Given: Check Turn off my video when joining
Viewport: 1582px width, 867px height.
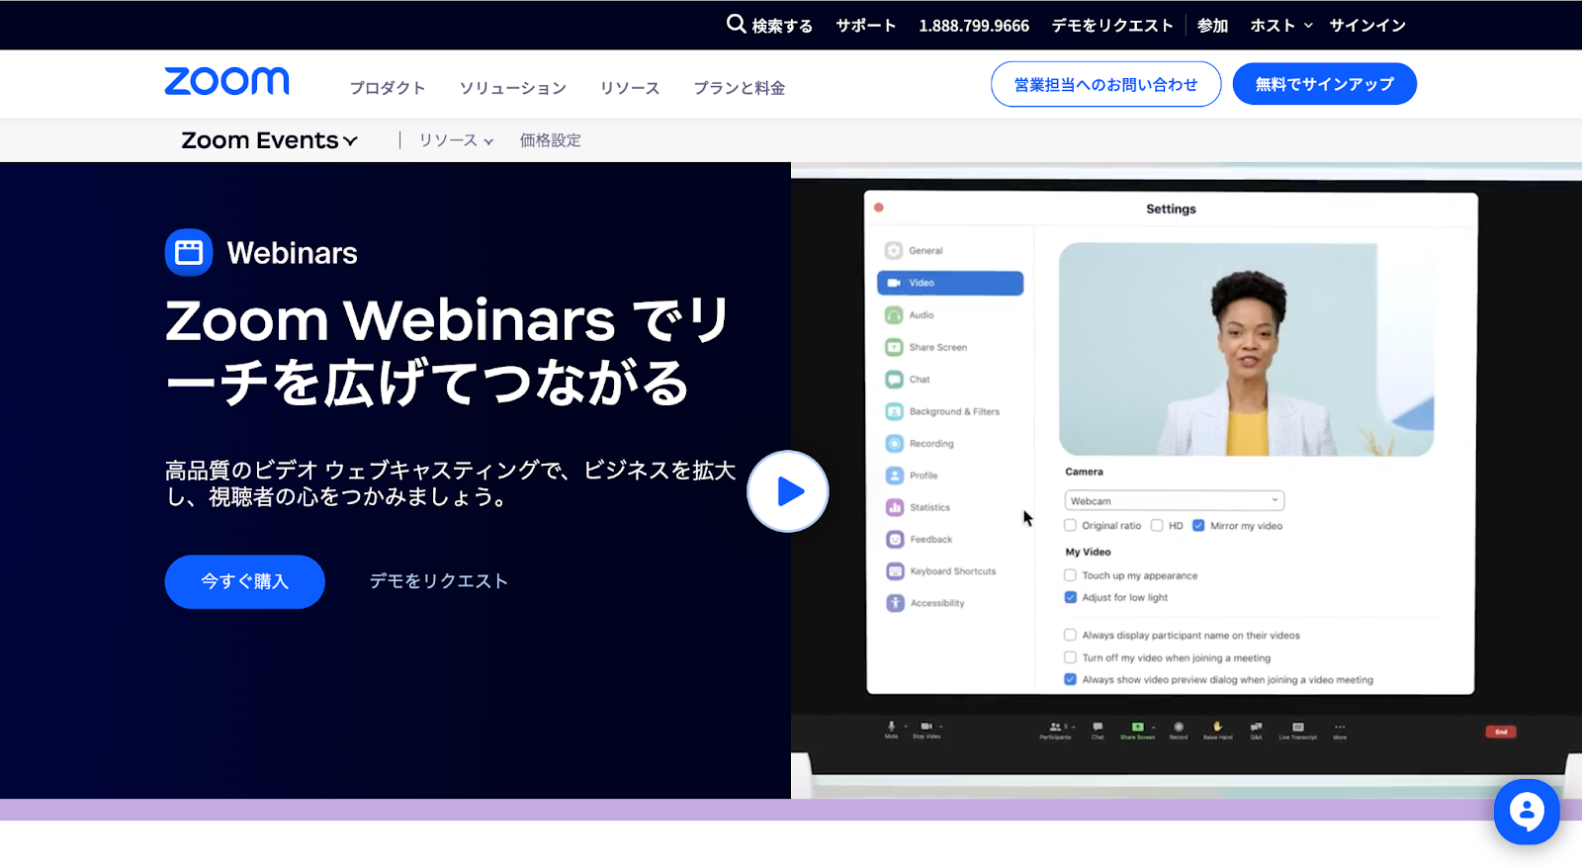Looking at the screenshot, I should 1070,657.
